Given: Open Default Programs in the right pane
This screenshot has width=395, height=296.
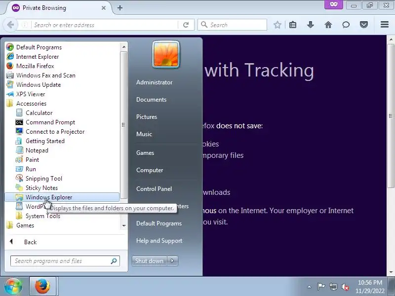Looking at the screenshot, I should [x=159, y=223].
